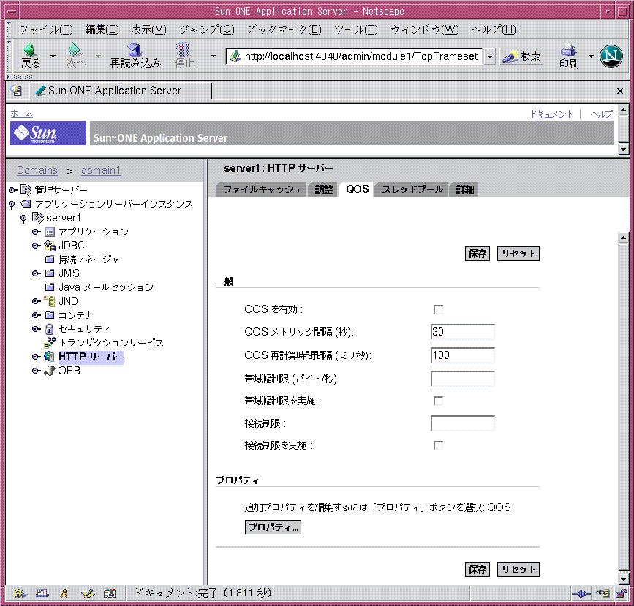Screen dimensions: 634x606
Task: Expand the JMS tree node
Action: (36, 273)
